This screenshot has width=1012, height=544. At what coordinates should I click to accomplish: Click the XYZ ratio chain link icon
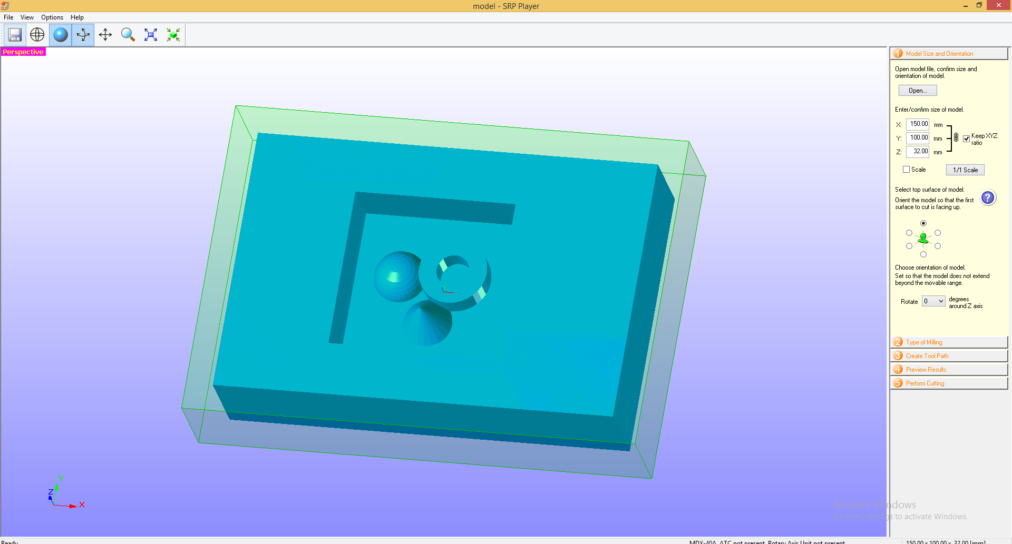point(956,137)
